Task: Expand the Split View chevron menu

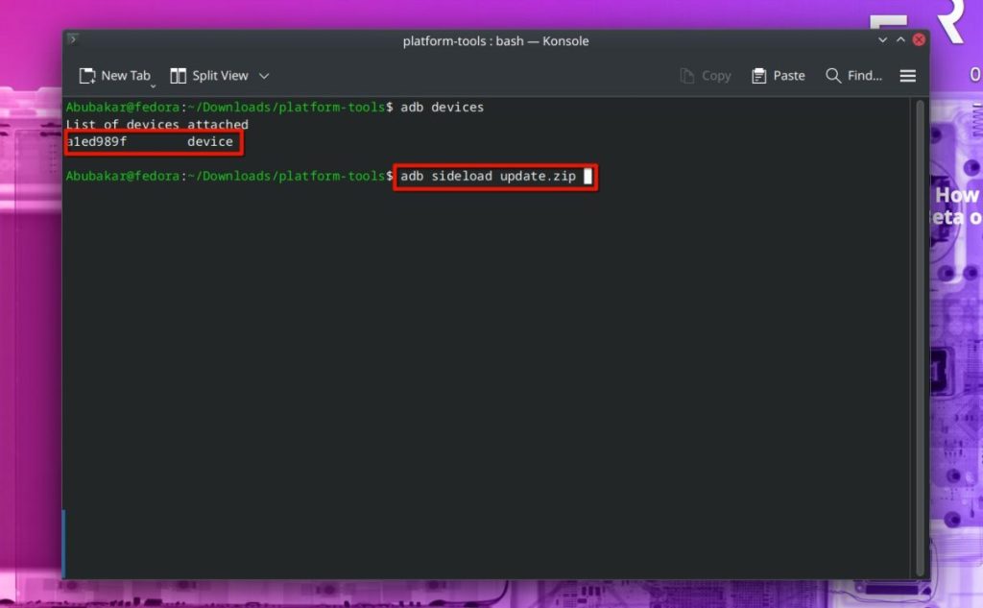Action: [x=264, y=76]
